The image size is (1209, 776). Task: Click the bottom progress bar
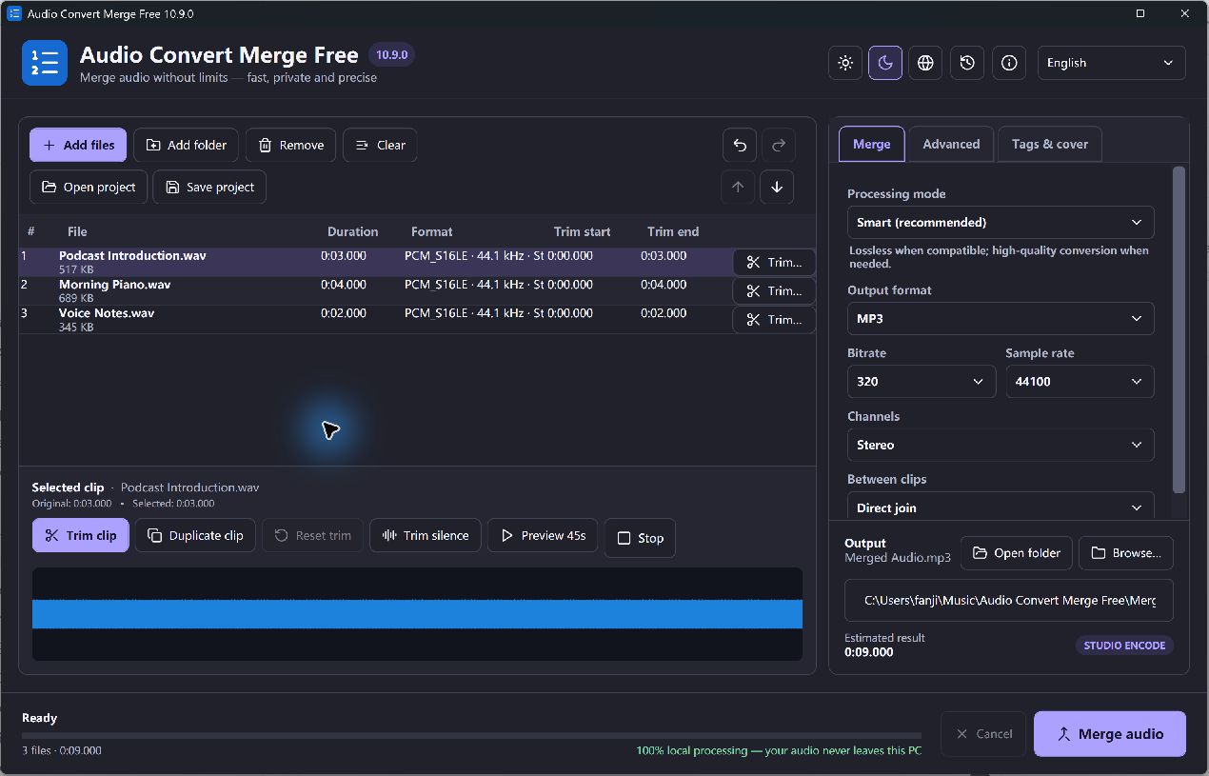tap(471, 735)
